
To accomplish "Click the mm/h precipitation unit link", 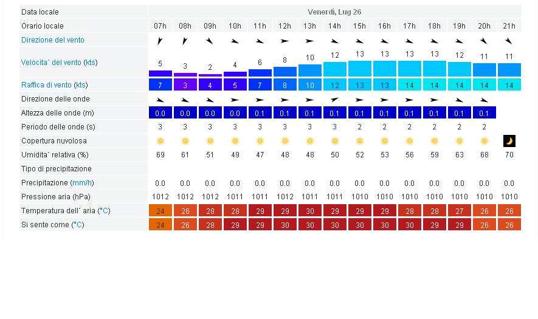I will [82, 183].
